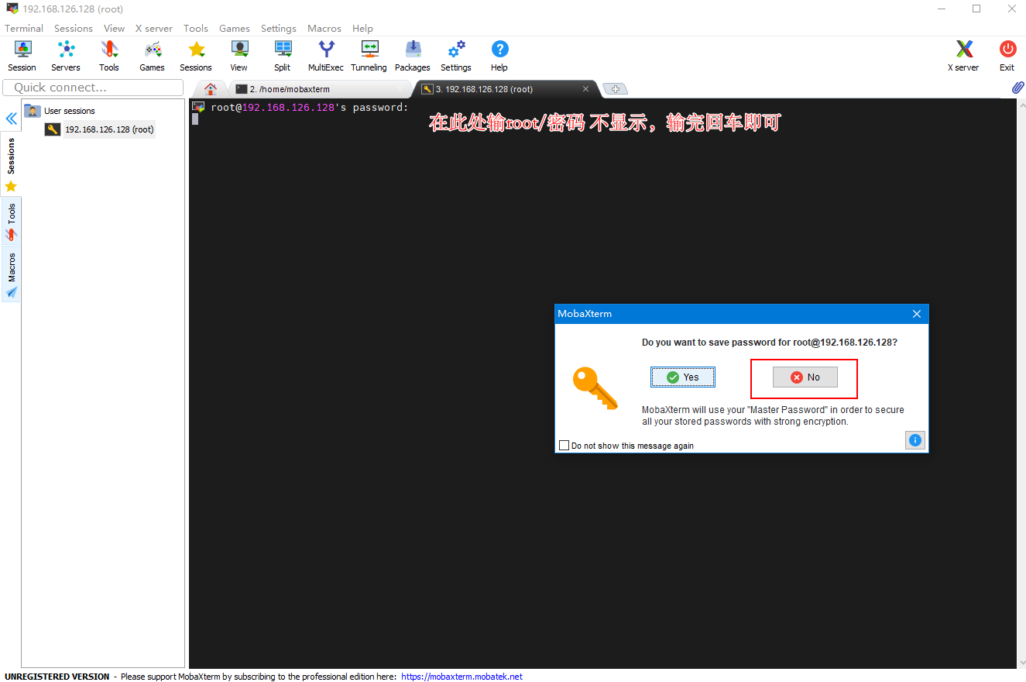Open the Macros vertical side tab
This screenshot has width=1026, height=682.
coord(11,274)
